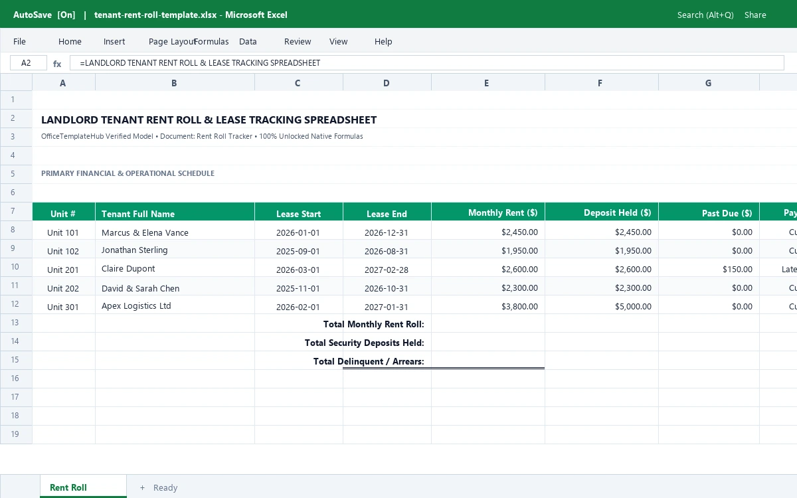The width and height of the screenshot is (797, 498).
Task: Click the OfficeTemplateHub subtitle cell
Action: pos(202,136)
